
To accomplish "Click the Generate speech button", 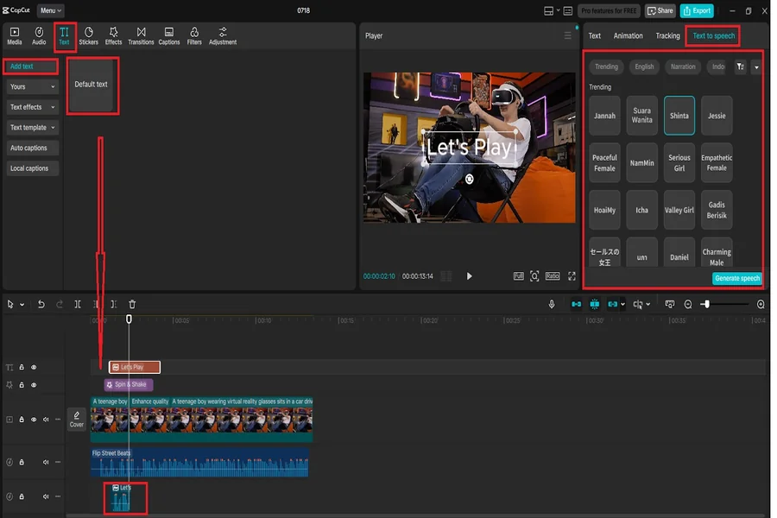I will tap(737, 278).
